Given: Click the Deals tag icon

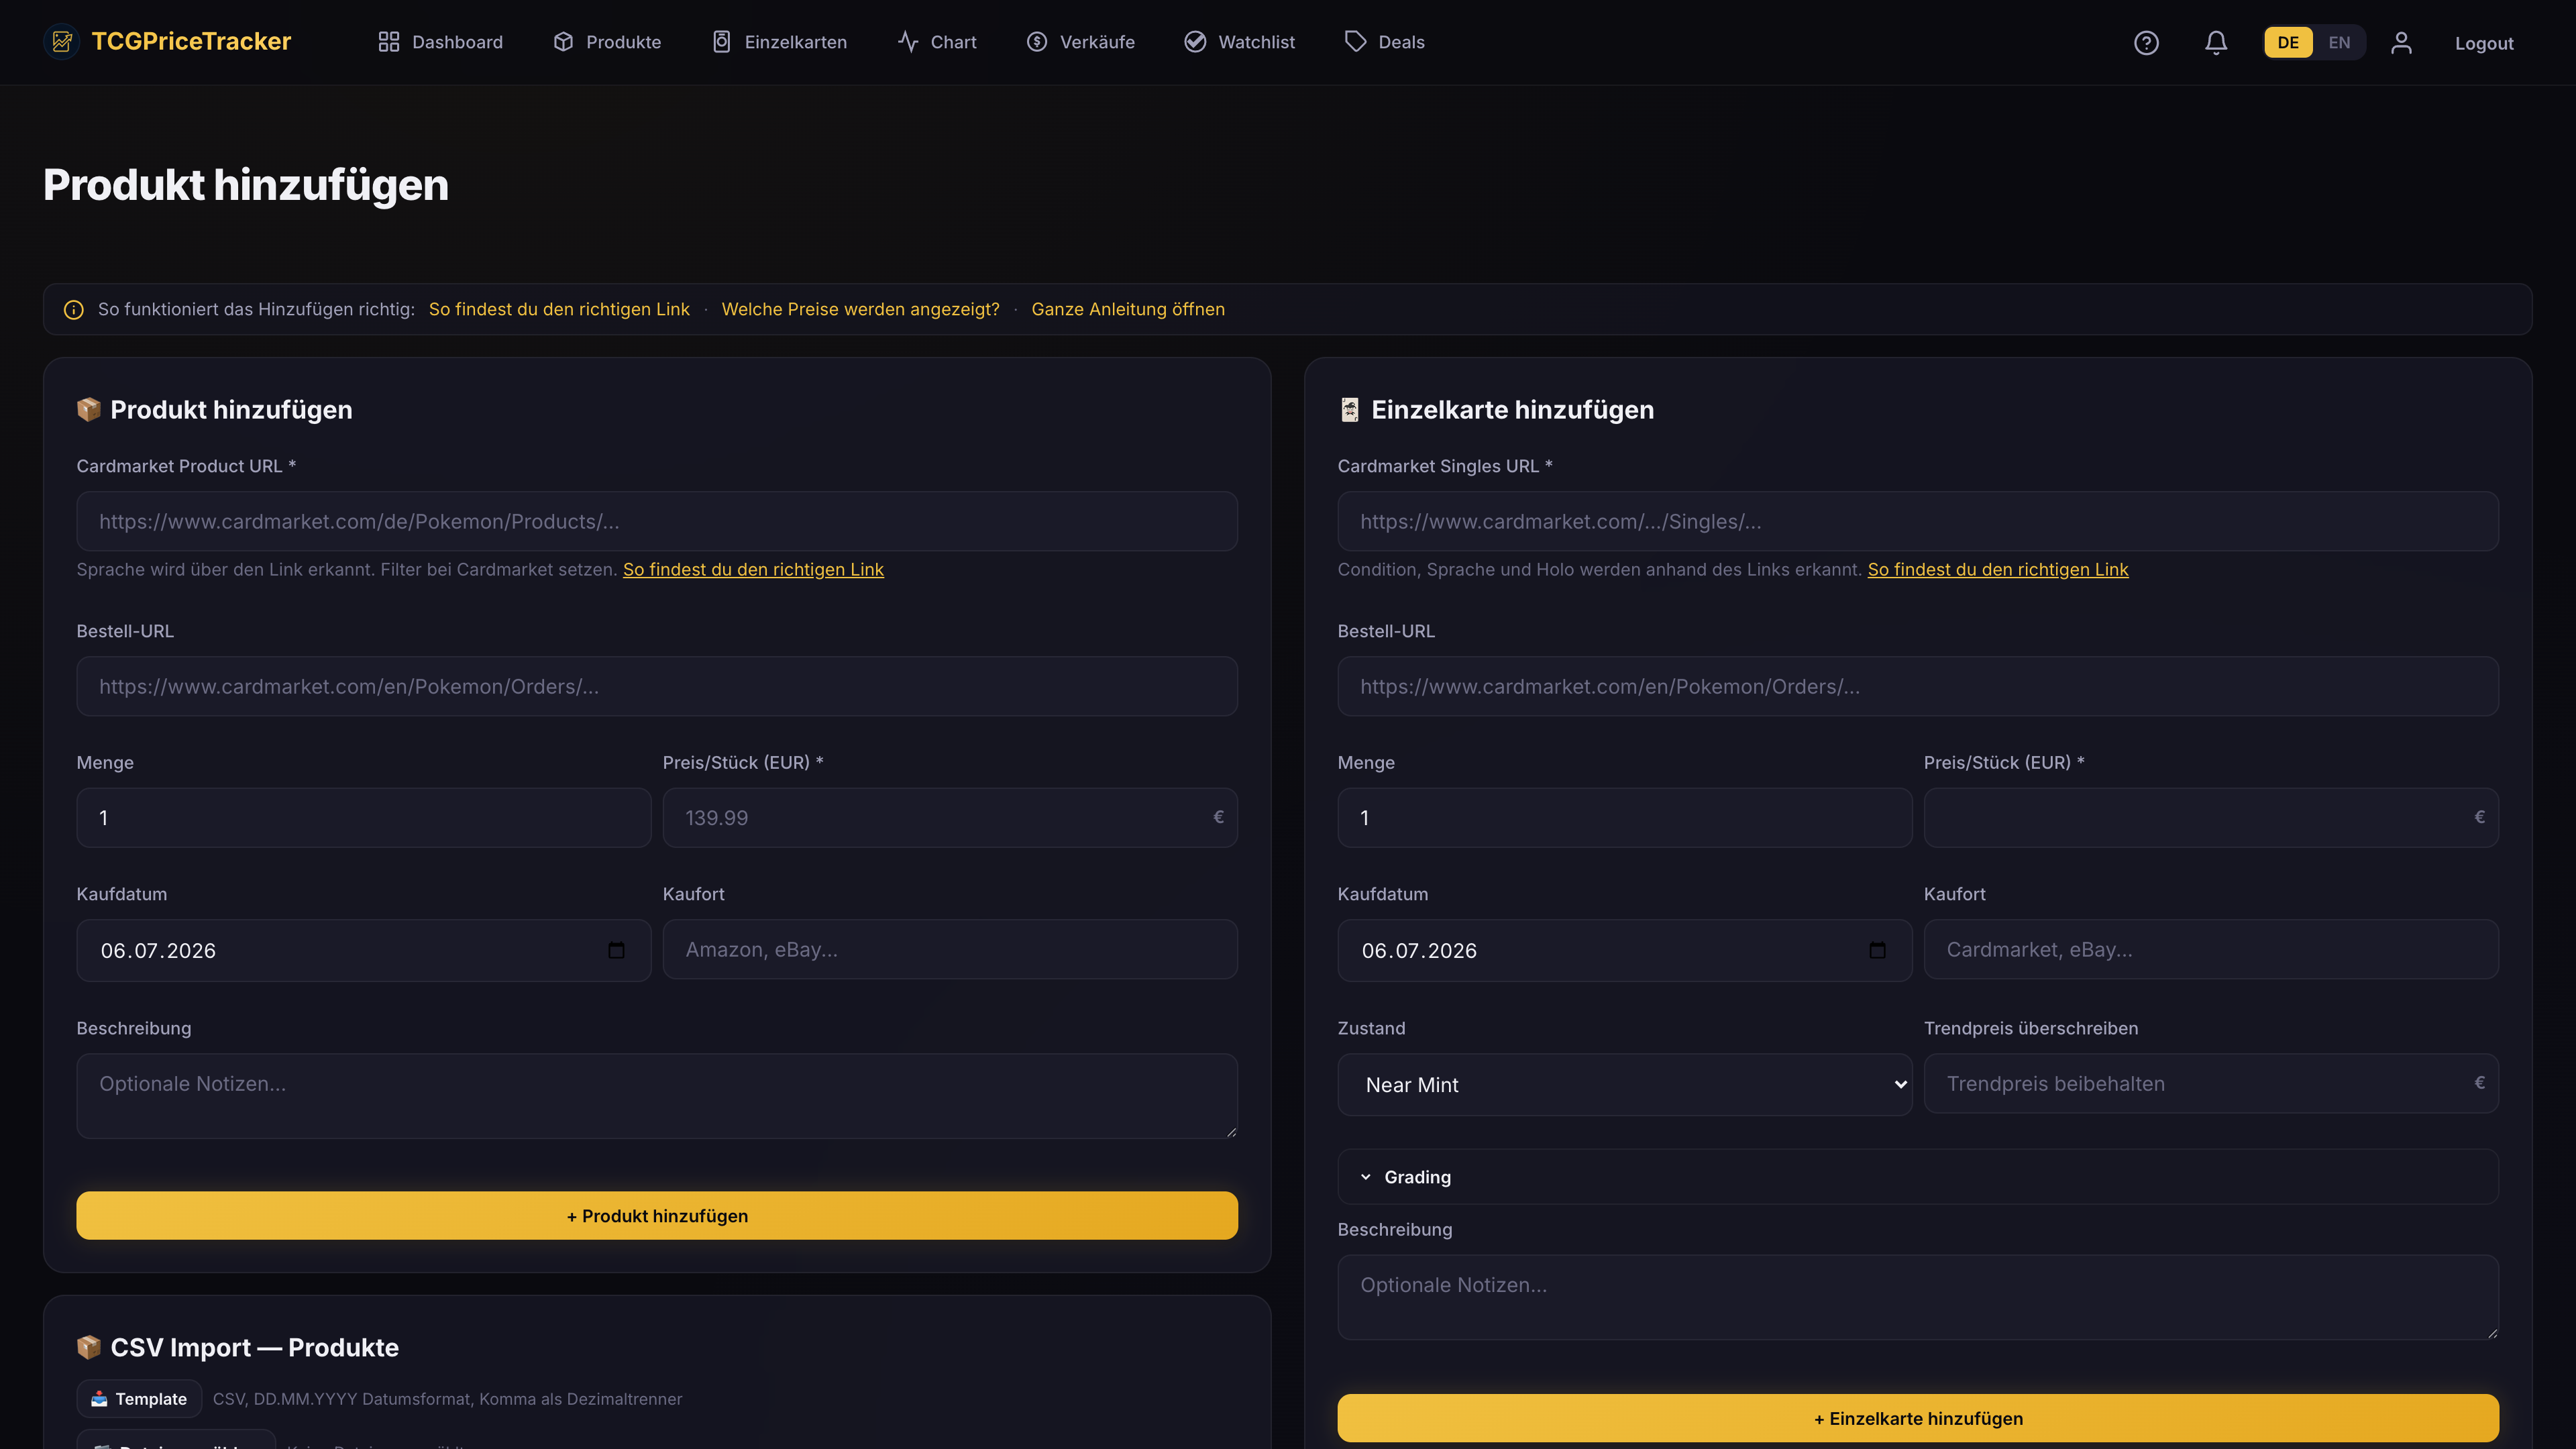Looking at the screenshot, I should click(1355, 41).
